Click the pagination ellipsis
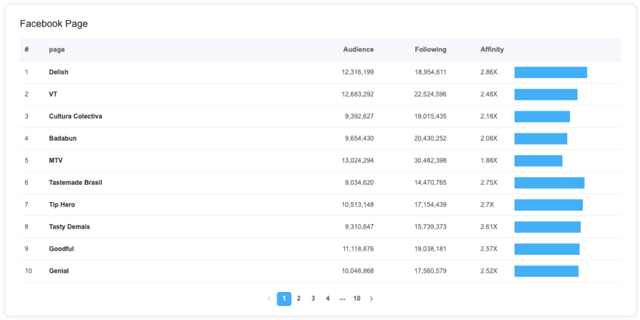640x320 pixels. (342, 299)
